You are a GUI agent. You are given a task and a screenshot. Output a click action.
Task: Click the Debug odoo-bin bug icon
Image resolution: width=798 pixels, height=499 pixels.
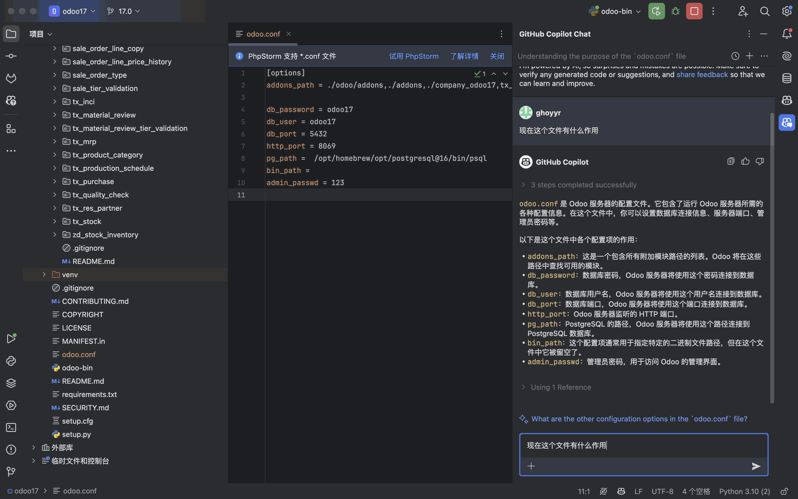[x=675, y=11]
